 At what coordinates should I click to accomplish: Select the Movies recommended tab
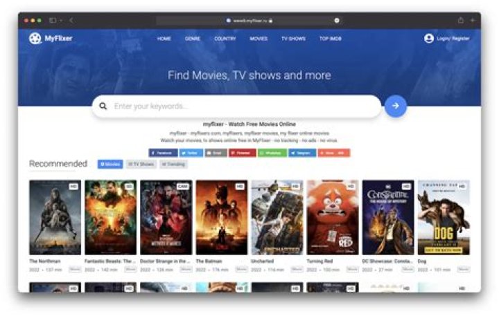click(110, 165)
